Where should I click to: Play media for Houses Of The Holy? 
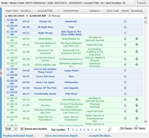(125, 88)
